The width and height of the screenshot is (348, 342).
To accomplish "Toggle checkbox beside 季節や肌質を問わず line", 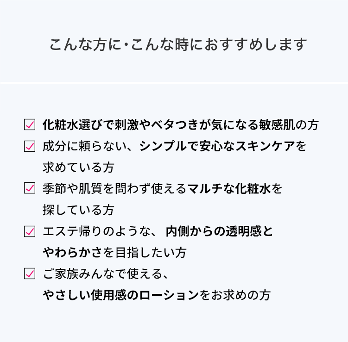I will (x=30, y=188).
